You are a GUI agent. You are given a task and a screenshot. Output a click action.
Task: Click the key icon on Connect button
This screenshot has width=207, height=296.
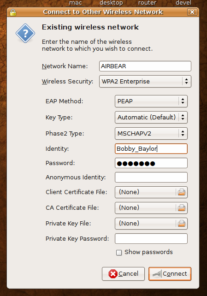pos(157,274)
